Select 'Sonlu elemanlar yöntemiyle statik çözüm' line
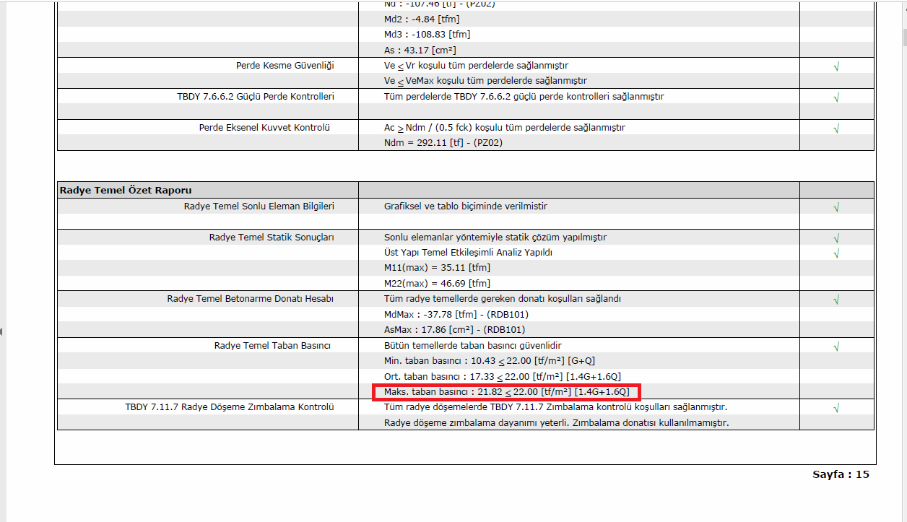This screenshot has width=907, height=522. coord(495,237)
